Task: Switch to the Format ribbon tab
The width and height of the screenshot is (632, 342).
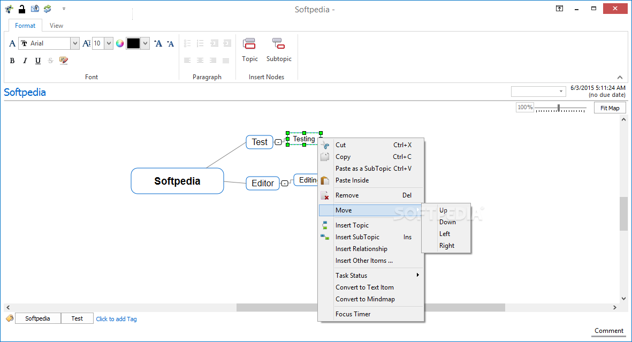Action: pyautogui.click(x=25, y=25)
